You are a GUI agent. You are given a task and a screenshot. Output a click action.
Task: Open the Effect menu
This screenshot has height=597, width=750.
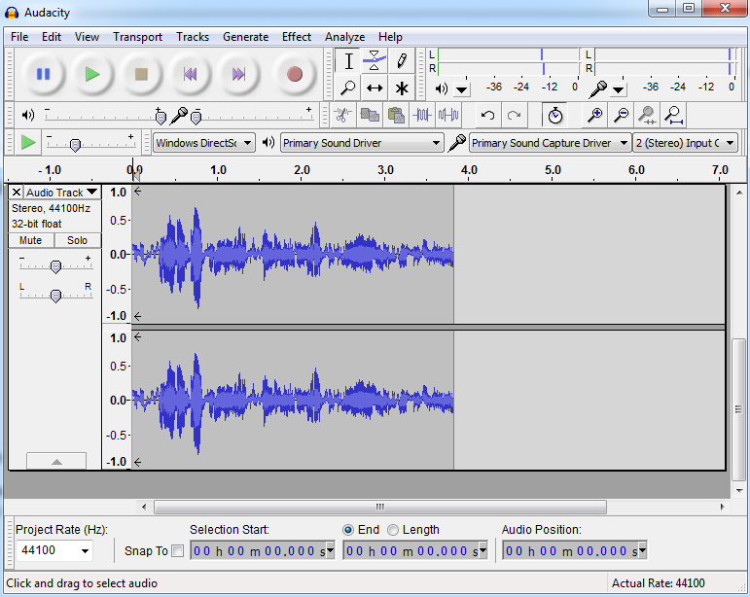click(x=296, y=37)
